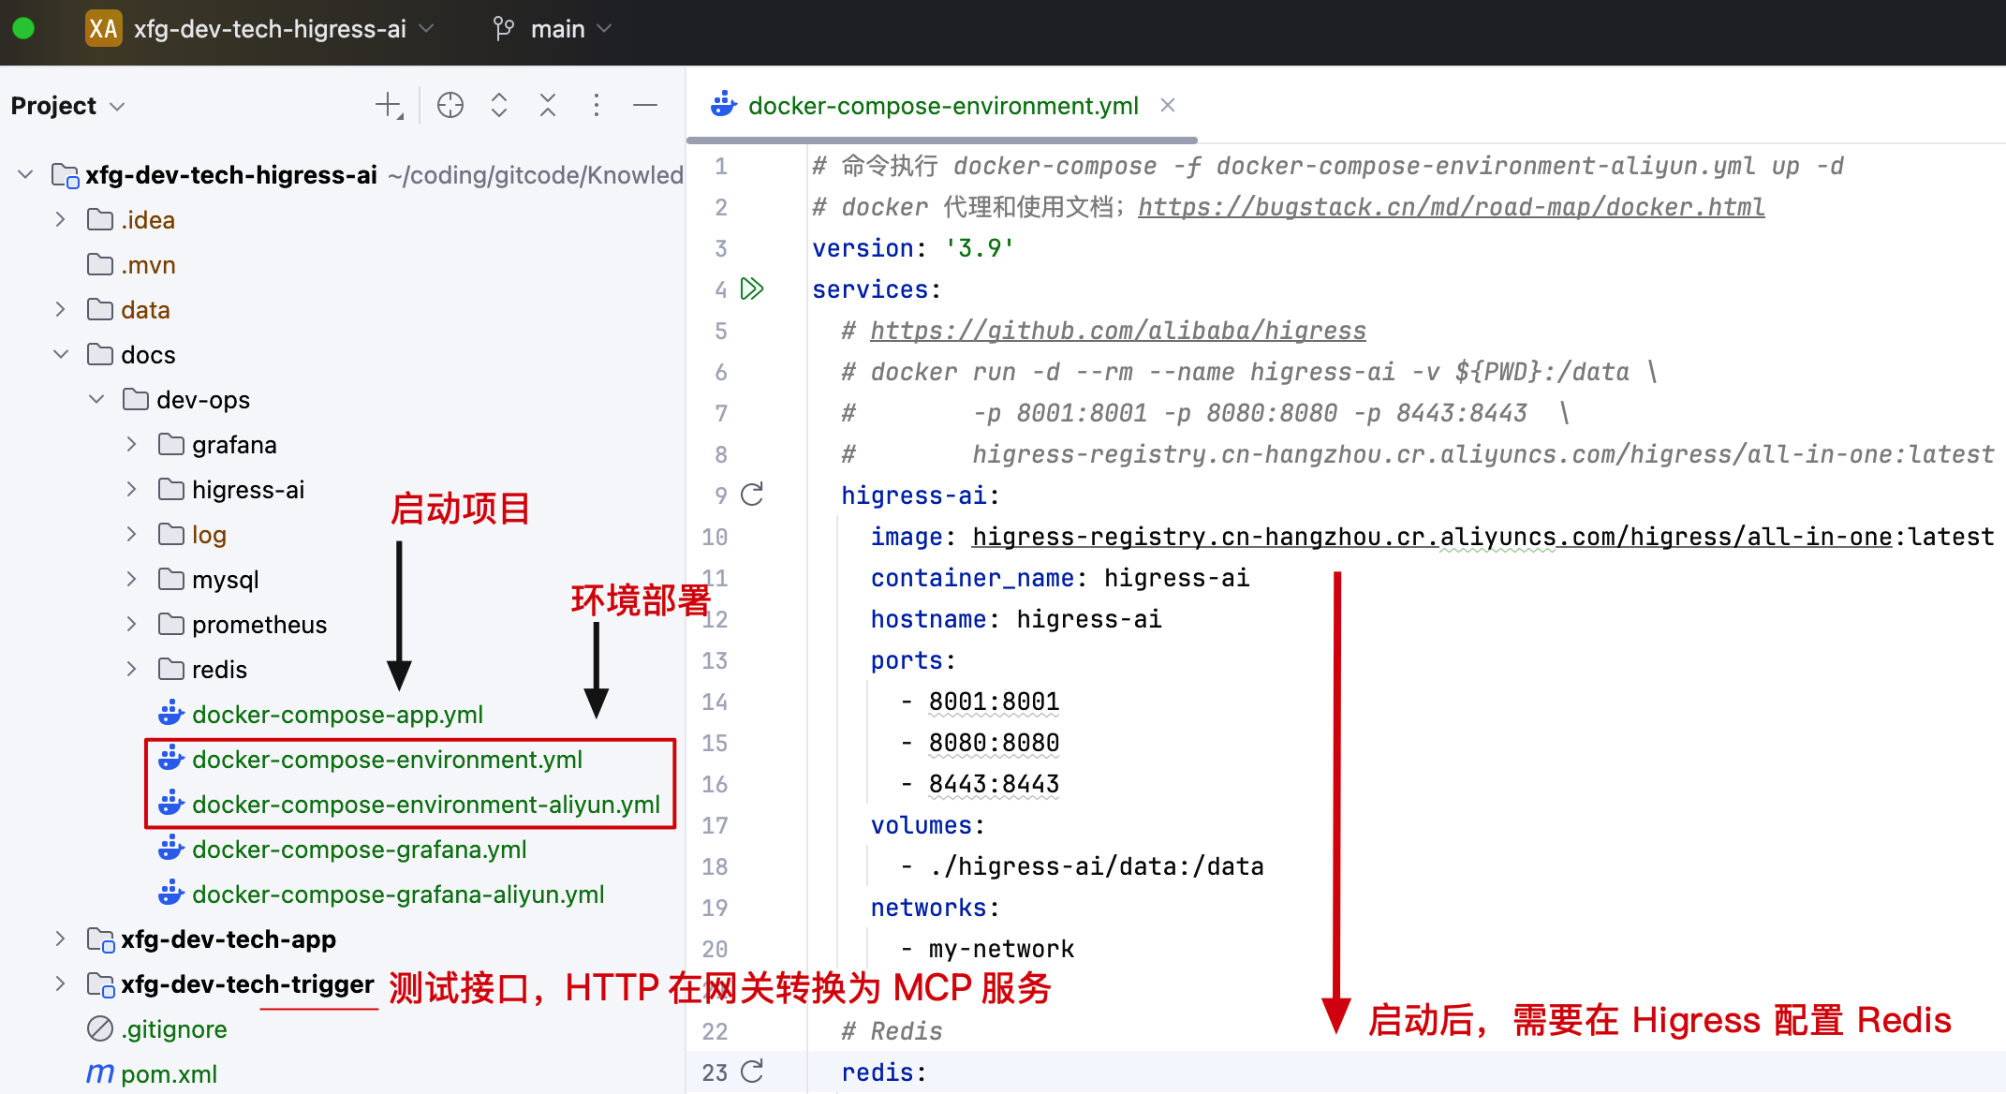This screenshot has width=2006, height=1094.
Task: Click Expand All icon in Project panel
Action: tap(499, 105)
